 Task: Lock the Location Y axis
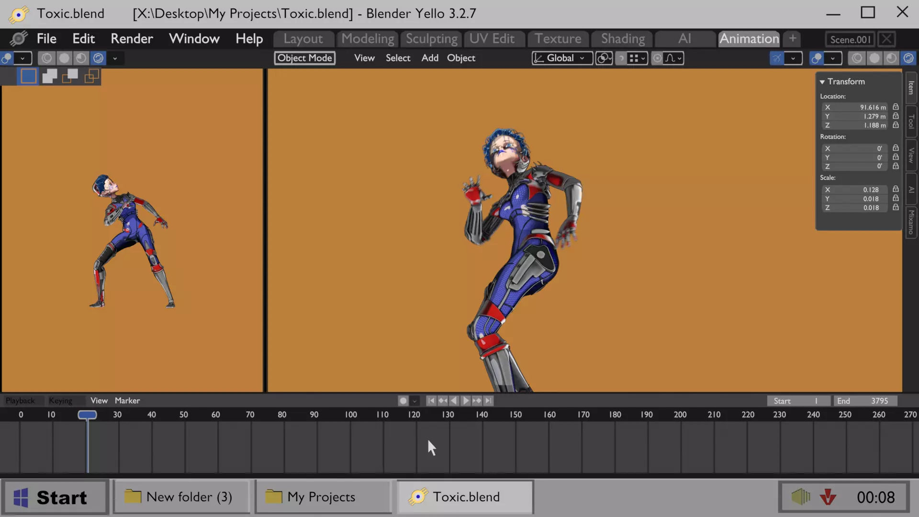(896, 116)
